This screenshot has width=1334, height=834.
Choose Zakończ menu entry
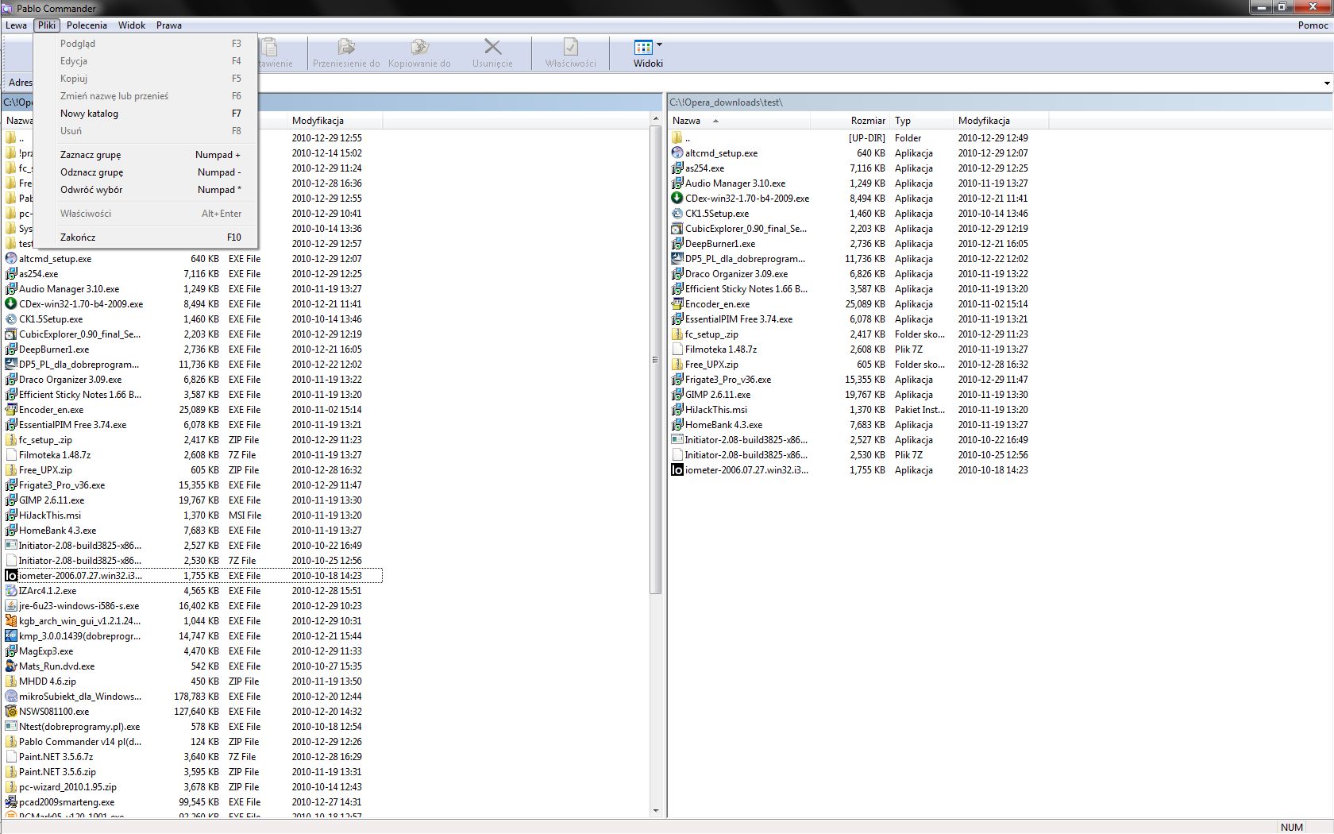[x=146, y=237]
